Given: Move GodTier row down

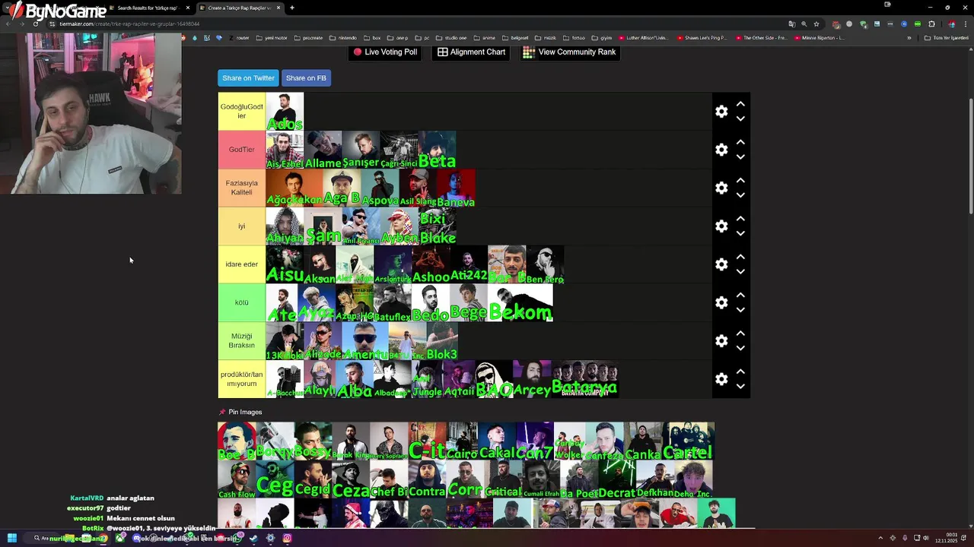Looking at the screenshot, I should 740,157.
